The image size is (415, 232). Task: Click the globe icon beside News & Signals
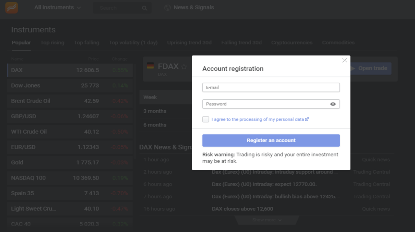(x=167, y=8)
